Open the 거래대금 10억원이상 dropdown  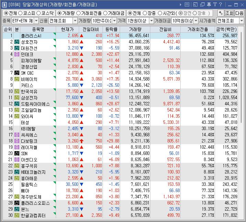click(196, 21)
